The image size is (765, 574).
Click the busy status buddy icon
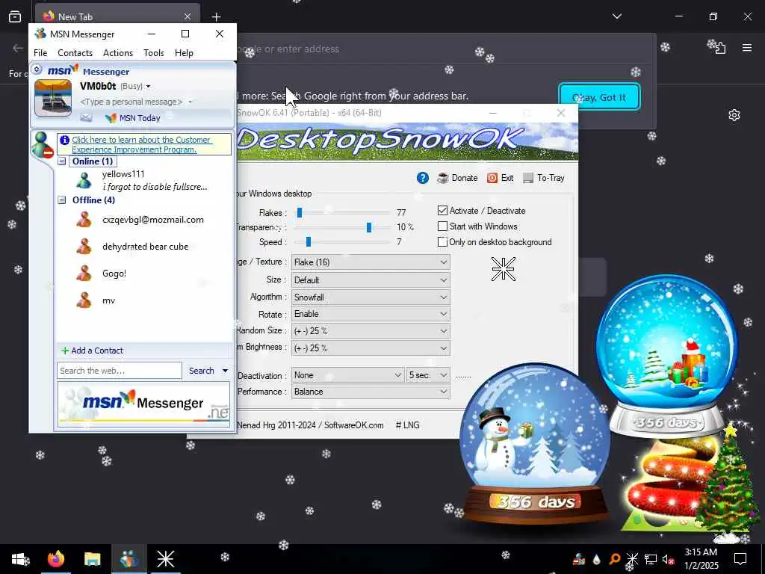(42, 145)
